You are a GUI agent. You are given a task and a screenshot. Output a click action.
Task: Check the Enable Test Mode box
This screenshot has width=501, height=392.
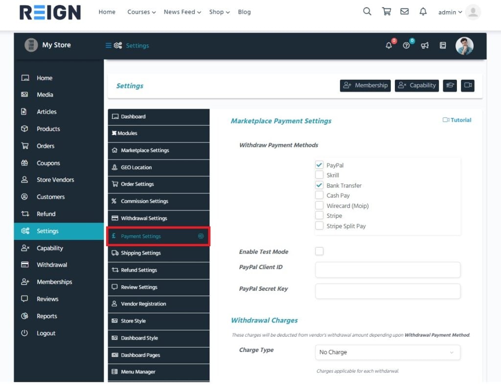click(x=319, y=251)
